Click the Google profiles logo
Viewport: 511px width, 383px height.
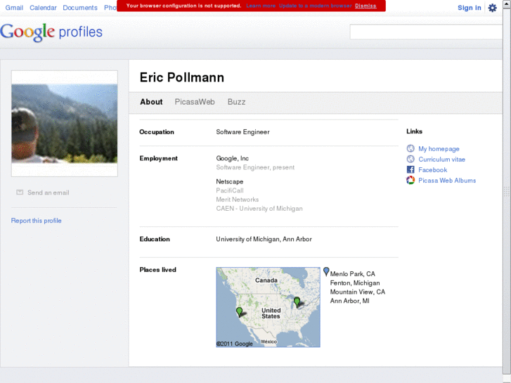(51, 32)
